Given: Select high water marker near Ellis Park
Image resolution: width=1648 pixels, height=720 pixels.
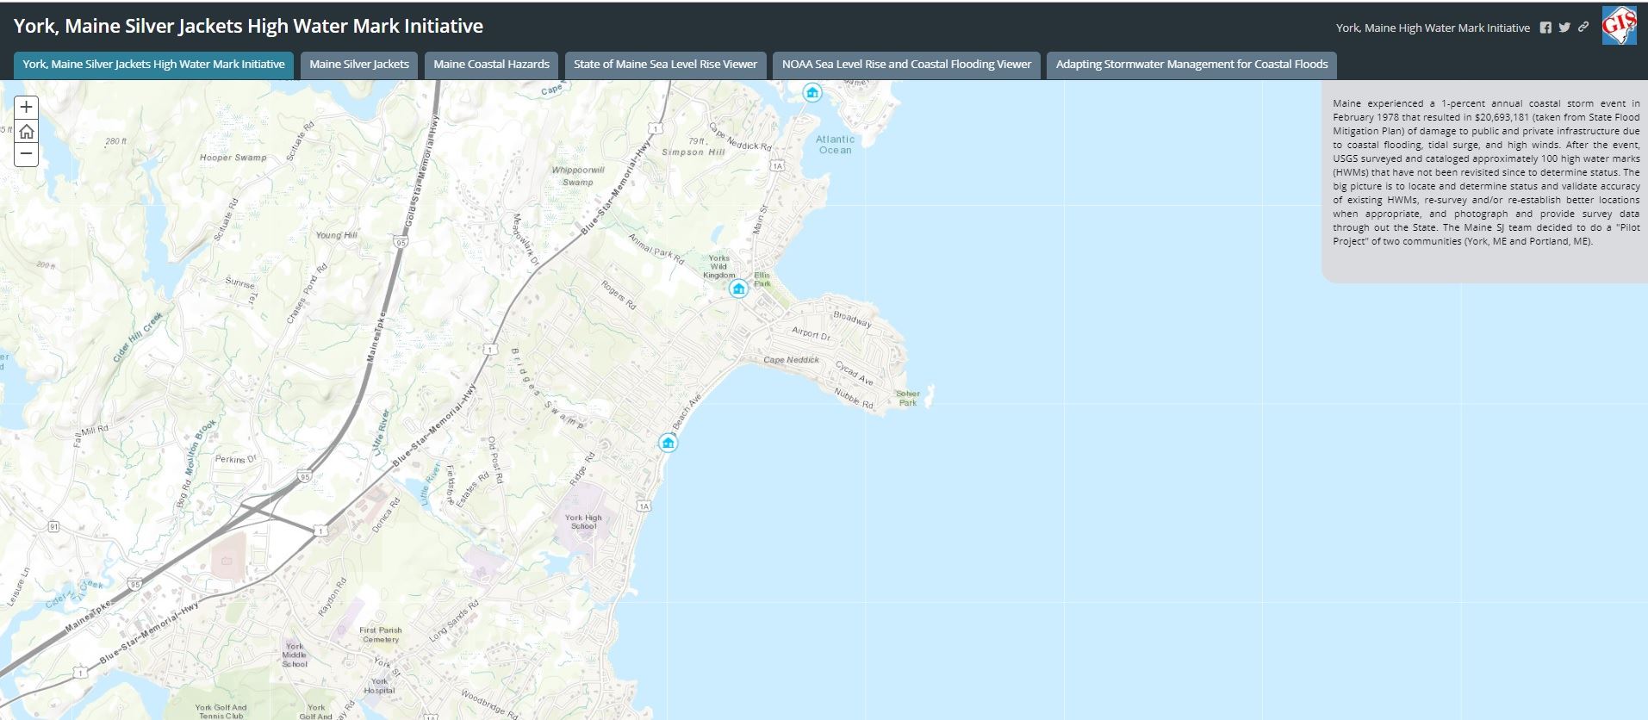Looking at the screenshot, I should 738,289.
